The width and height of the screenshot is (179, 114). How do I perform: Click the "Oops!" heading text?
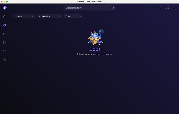click(95, 49)
